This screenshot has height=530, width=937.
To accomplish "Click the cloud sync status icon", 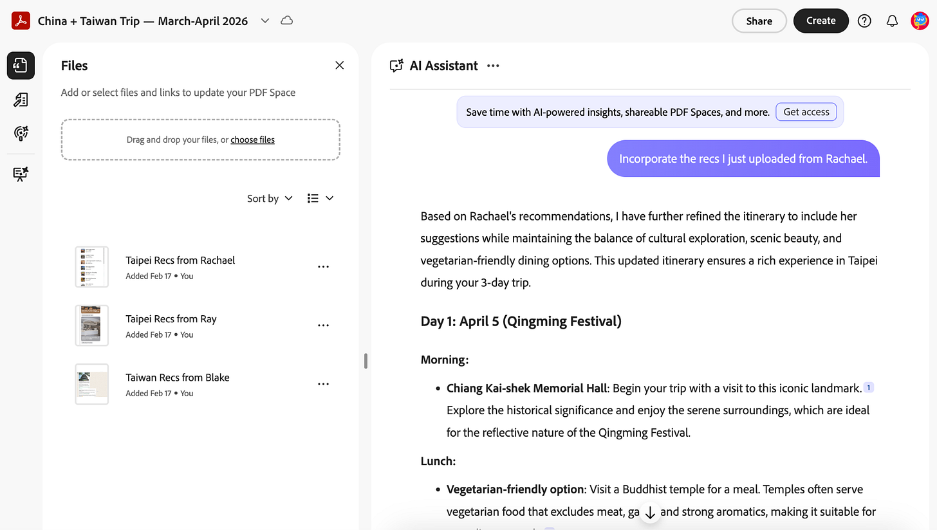I will (287, 21).
